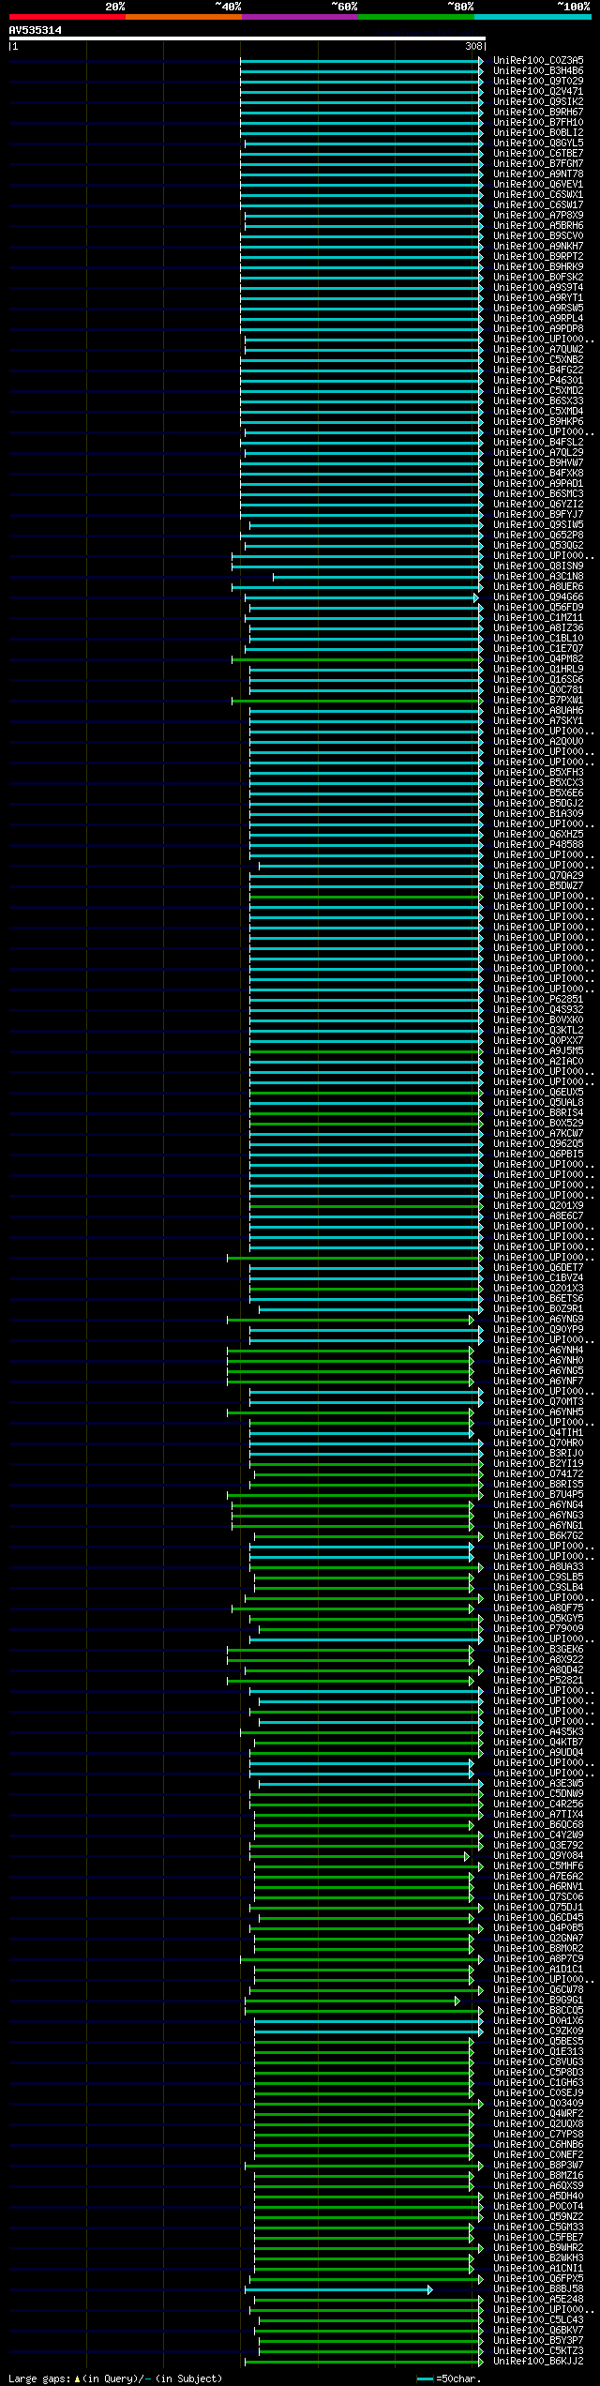The image size is (600, 2386).
Task: Select hit UniRef100_A6YNG9
Action: [538, 1320]
